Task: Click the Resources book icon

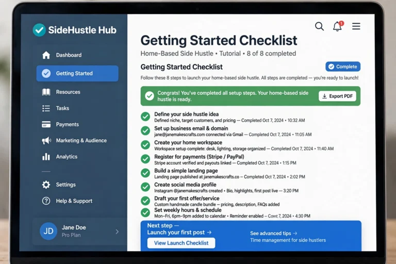Action: 46,92
